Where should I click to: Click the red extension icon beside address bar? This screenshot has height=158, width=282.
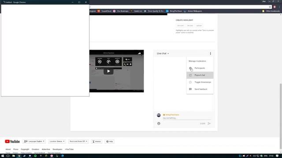275,7
